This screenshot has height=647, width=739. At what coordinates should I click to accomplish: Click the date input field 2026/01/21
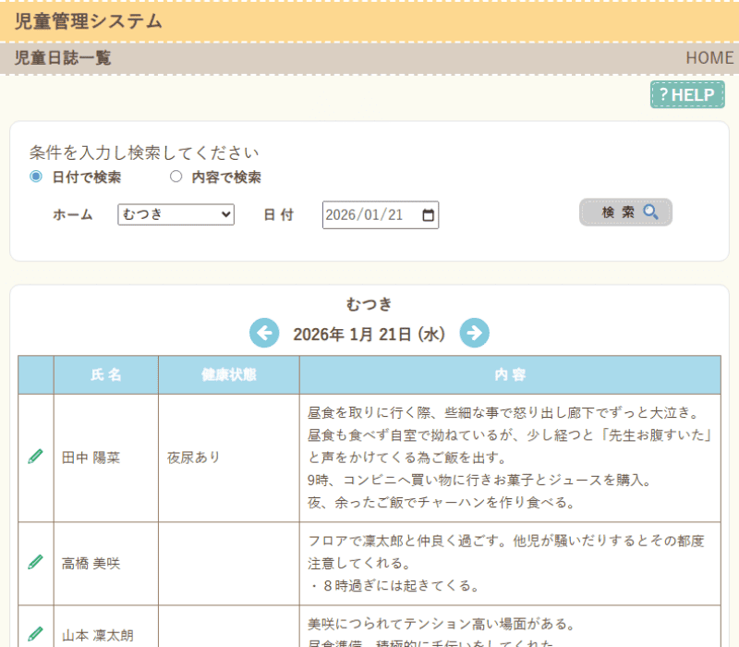[367, 214]
